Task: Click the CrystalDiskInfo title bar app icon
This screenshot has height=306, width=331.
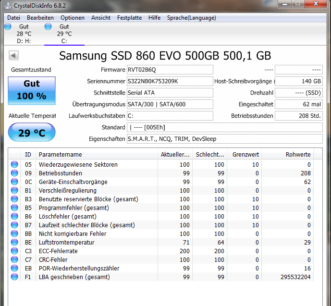Action: (8, 5)
